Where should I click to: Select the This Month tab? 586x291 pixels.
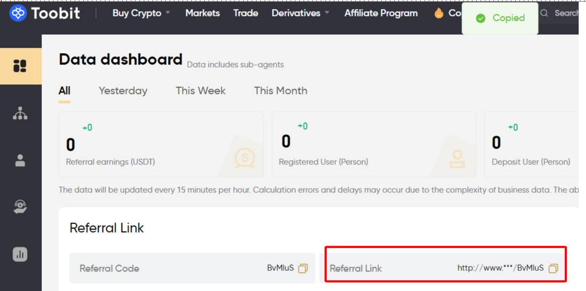281,91
